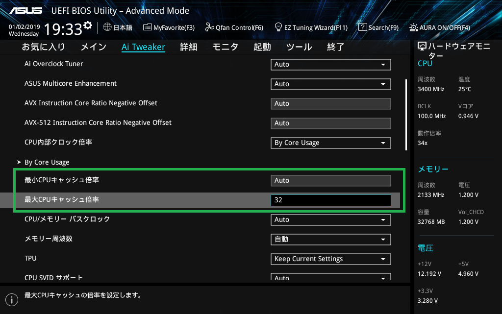
Task: Click the AVX Instruction Core Ratio Negative Offset field
Action: pos(331,104)
